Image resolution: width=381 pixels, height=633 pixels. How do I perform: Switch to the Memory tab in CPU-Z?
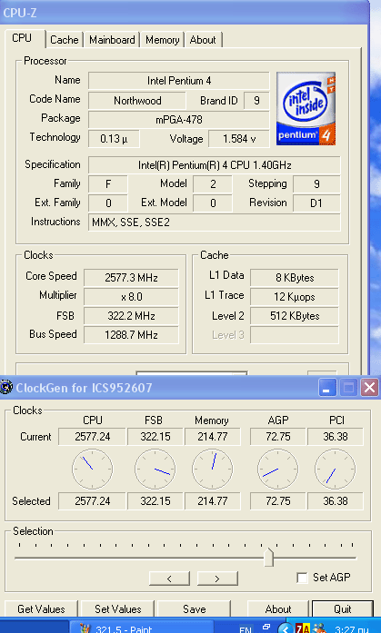163,40
